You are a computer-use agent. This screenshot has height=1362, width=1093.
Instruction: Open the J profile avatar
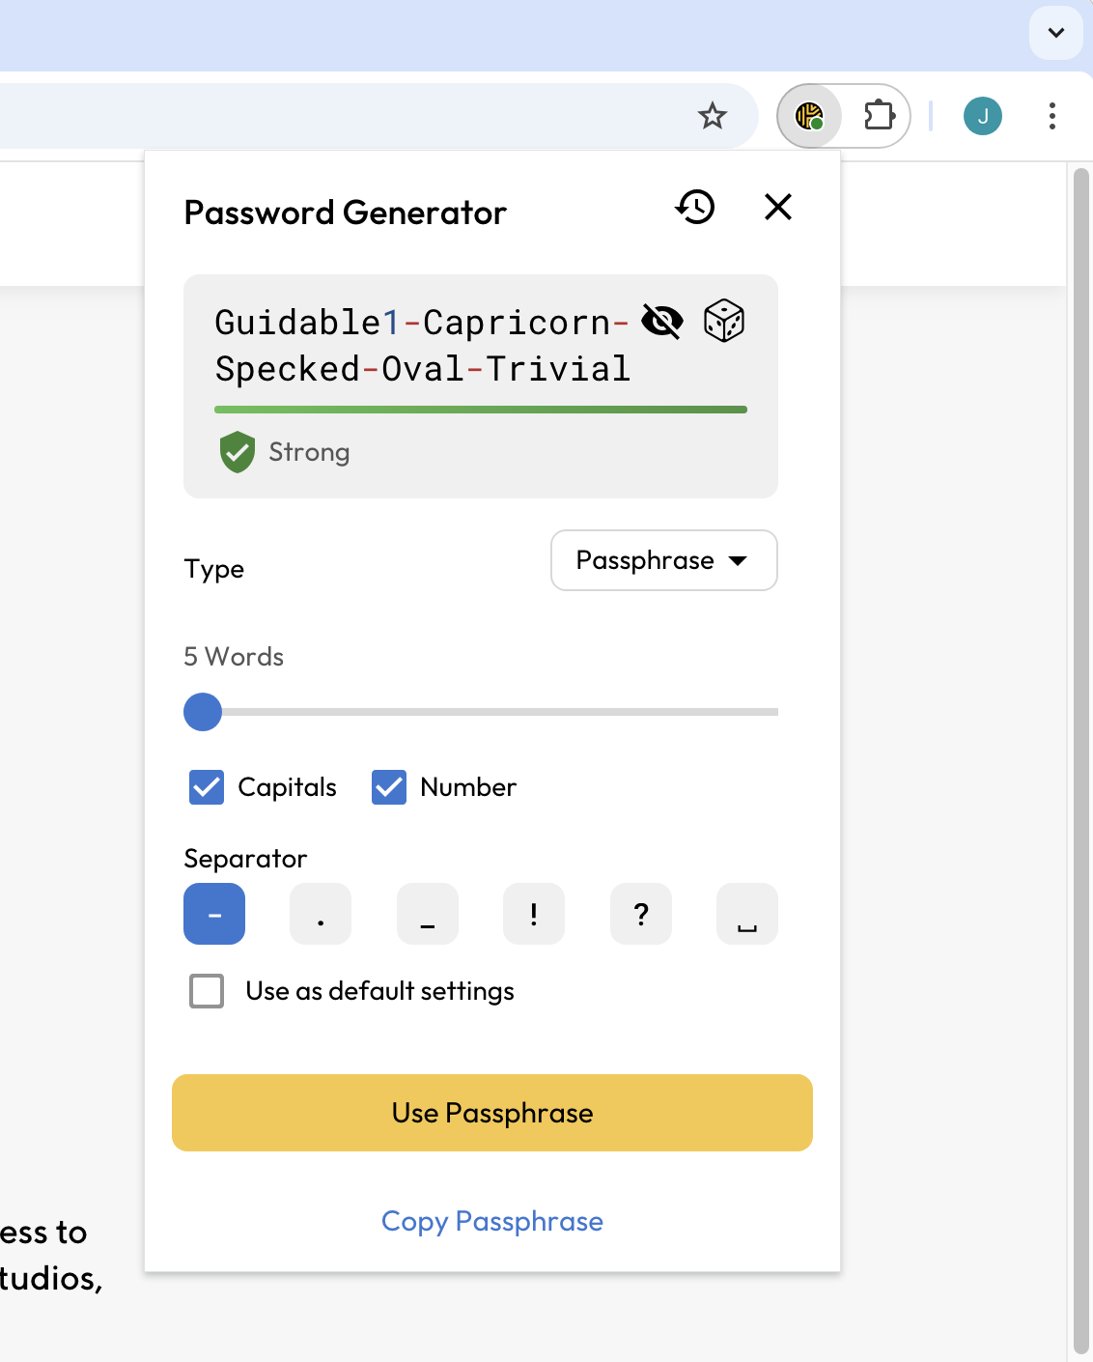point(982,117)
